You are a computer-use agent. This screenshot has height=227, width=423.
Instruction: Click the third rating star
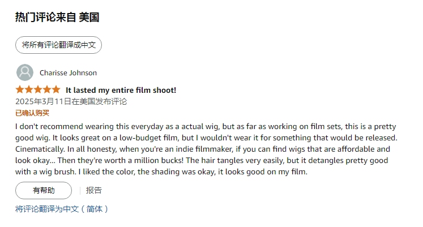38,89
